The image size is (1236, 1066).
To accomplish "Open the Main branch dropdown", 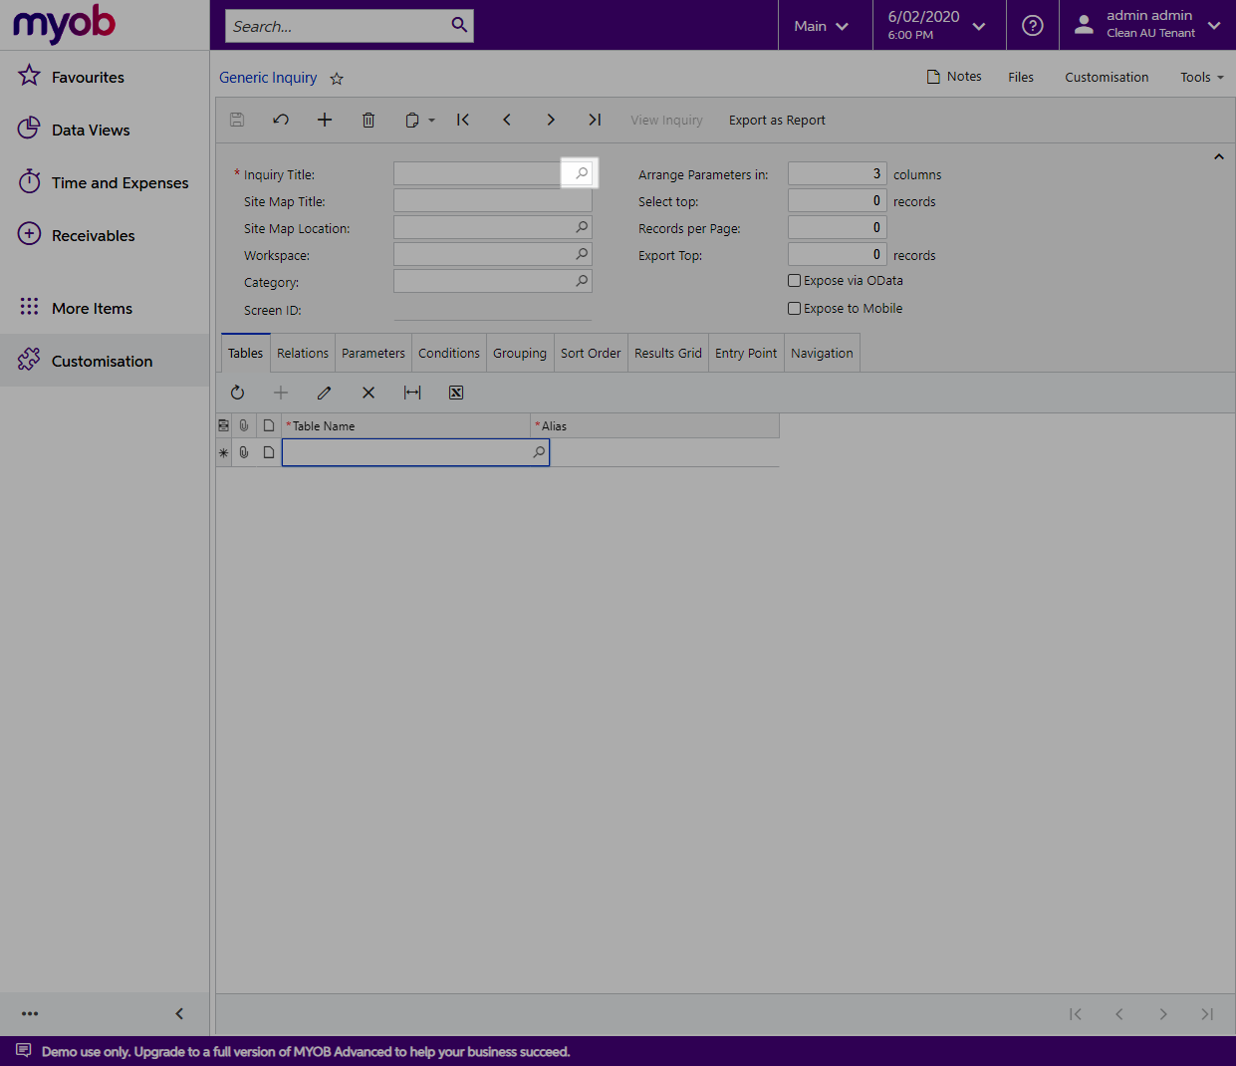I will pos(822,26).
